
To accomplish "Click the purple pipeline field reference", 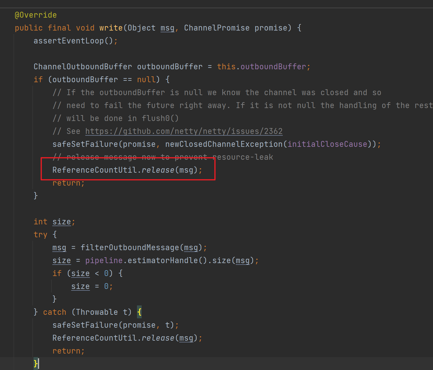I will click(104, 260).
